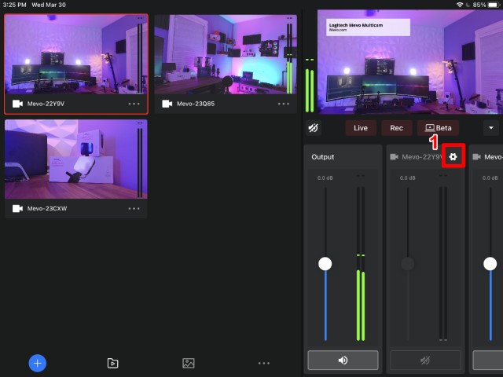Screen dimensions: 503x377
Task: Open settings gear for Mevo-22Y9V audio channel
Action: tap(453, 157)
